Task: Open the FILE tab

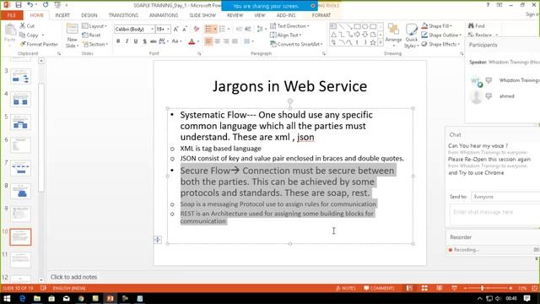Action: pos(11,15)
